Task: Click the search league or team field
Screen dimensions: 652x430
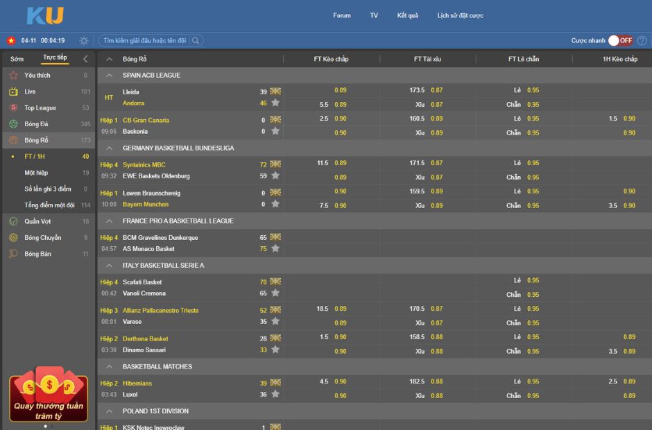Action: click(146, 40)
